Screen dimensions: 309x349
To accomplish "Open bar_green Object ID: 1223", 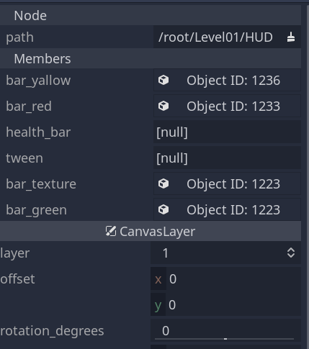I will [x=227, y=209].
